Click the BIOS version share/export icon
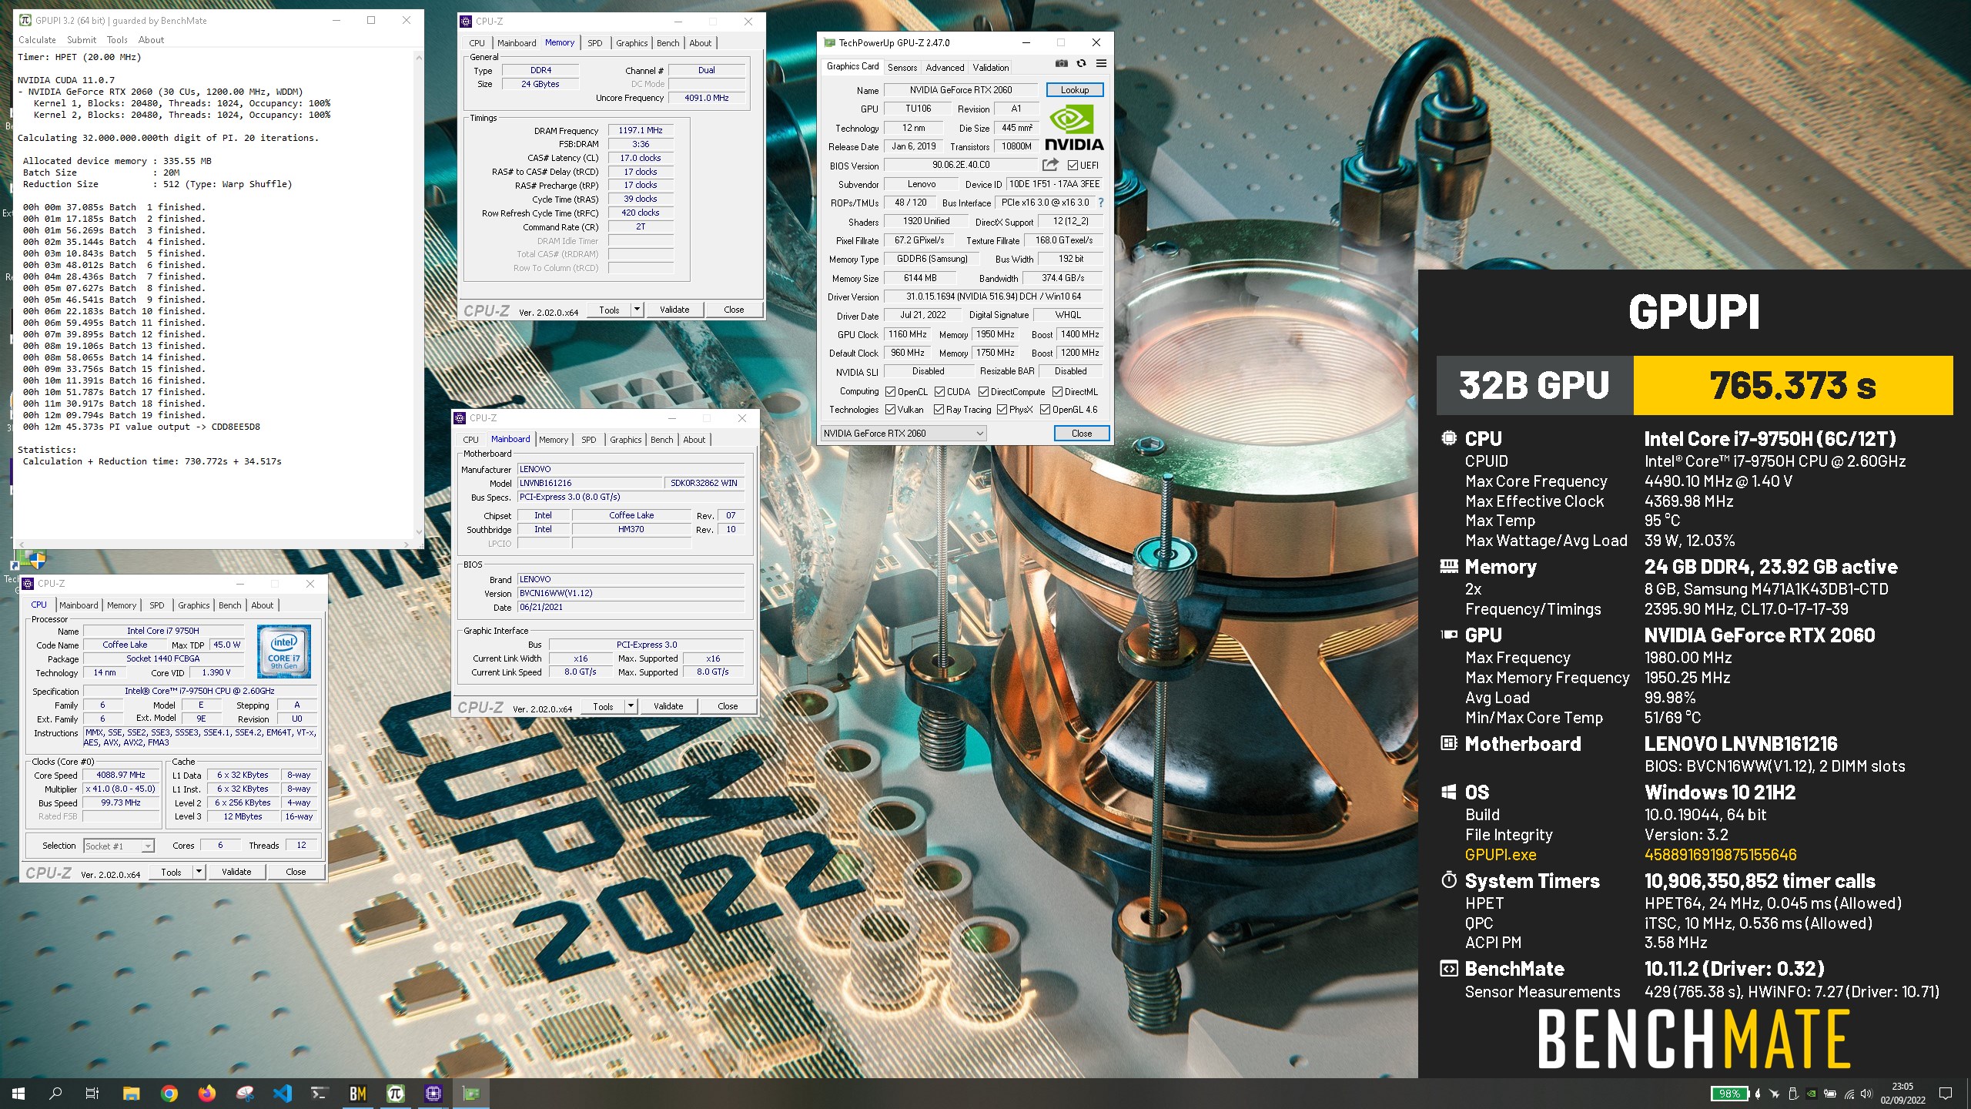This screenshot has height=1109, width=1971. point(1050,165)
